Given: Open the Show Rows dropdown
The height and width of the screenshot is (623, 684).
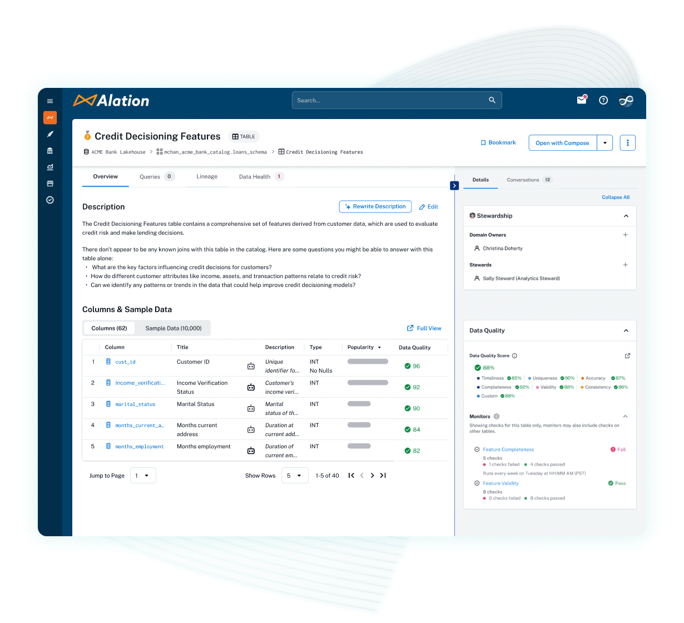Looking at the screenshot, I should tap(295, 476).
